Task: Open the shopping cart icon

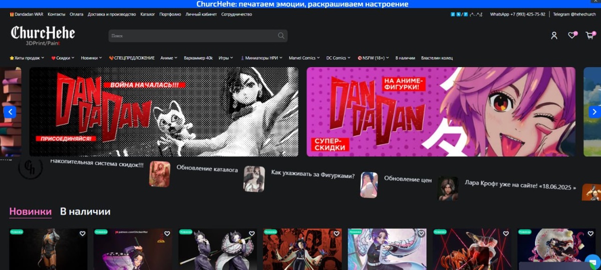Action: pos(590,35)
